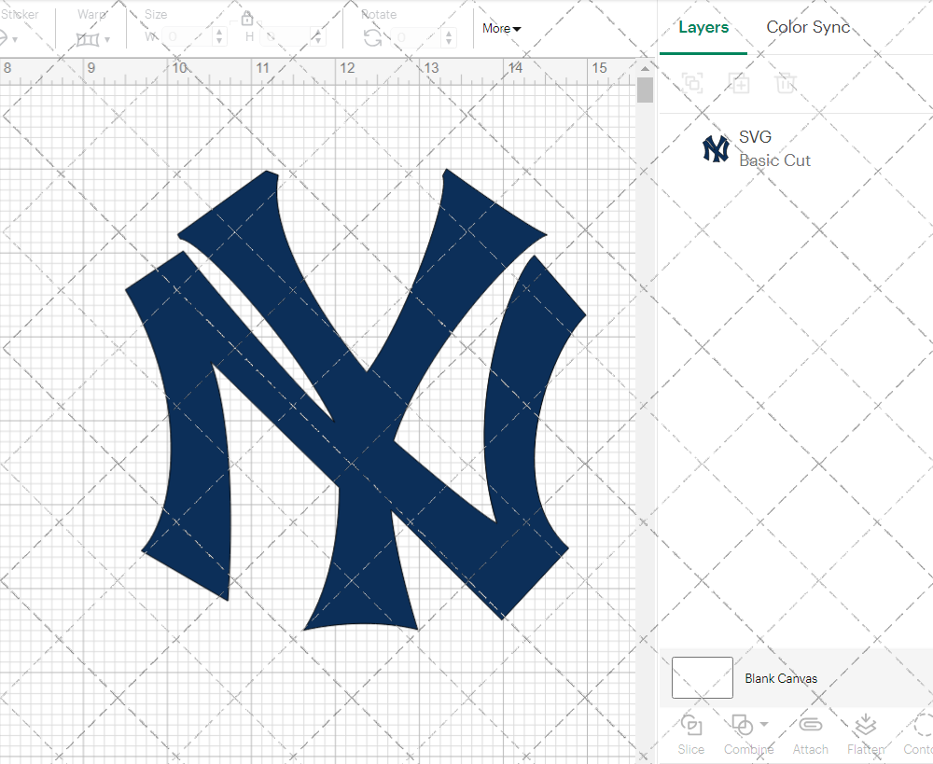Open the Warp tool

[x=88, y=40]
